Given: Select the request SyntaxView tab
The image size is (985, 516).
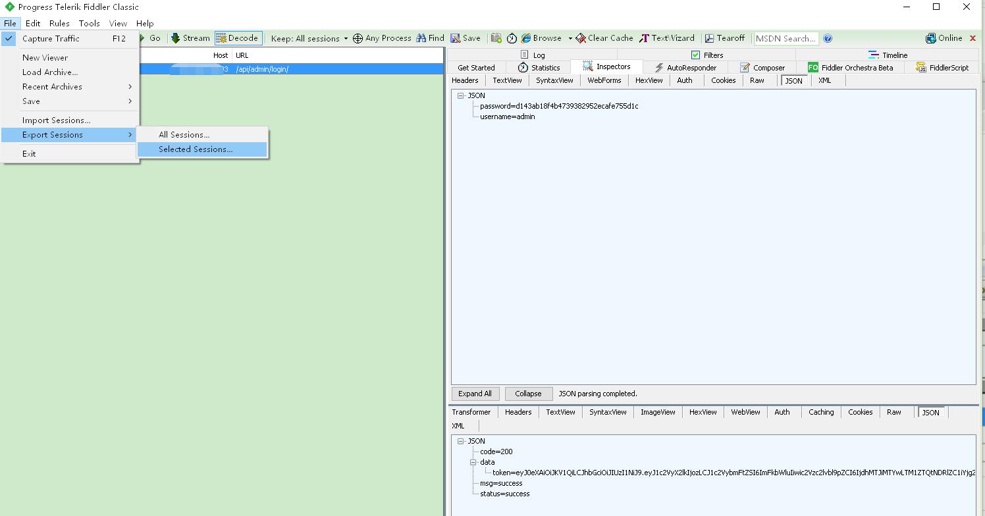Looking at the screenshot, I should click(554, 80).
